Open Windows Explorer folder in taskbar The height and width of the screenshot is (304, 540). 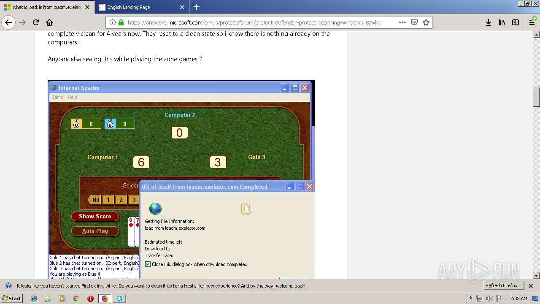pyautogui.click(x=48, y=299)
